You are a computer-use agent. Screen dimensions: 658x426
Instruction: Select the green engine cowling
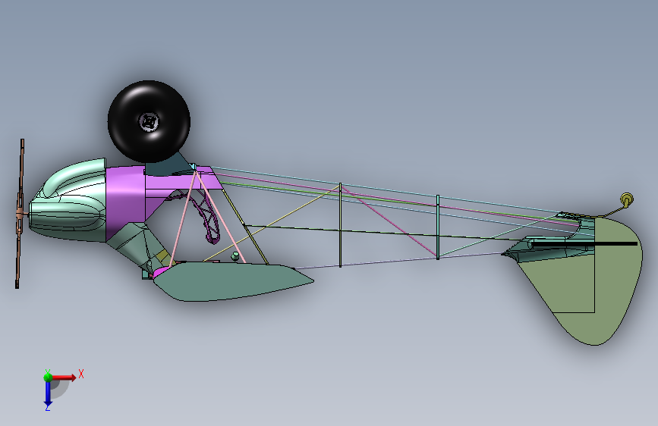pos(67,202)
